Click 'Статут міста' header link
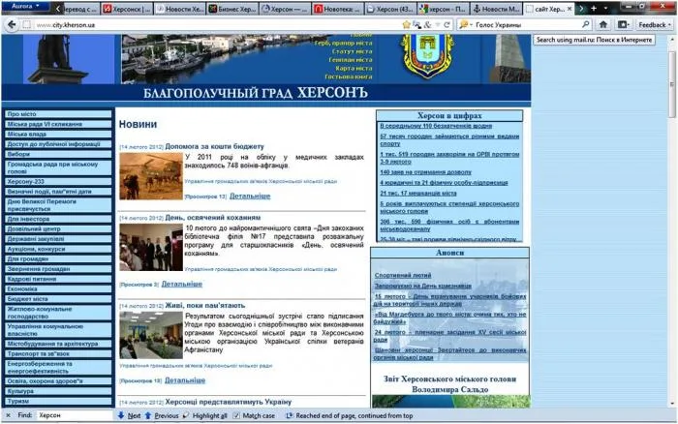 352,51
